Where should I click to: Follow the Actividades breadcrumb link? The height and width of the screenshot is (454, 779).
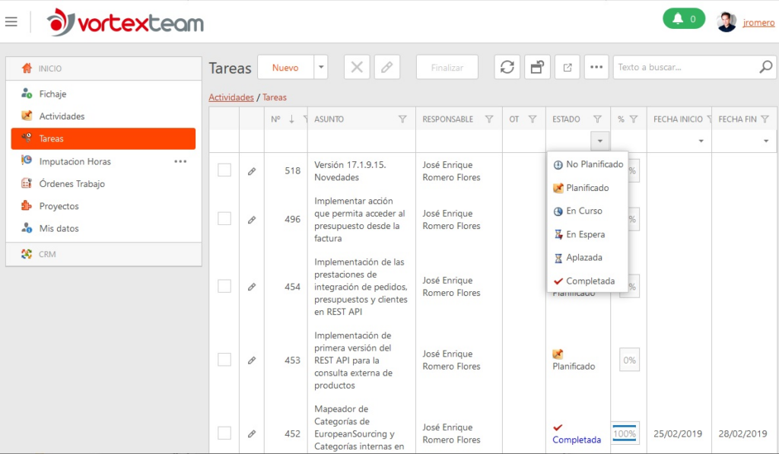pos(231,97)
